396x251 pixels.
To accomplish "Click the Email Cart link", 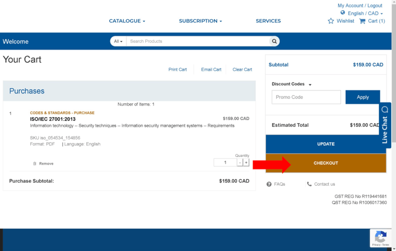I will click(211, 69).
